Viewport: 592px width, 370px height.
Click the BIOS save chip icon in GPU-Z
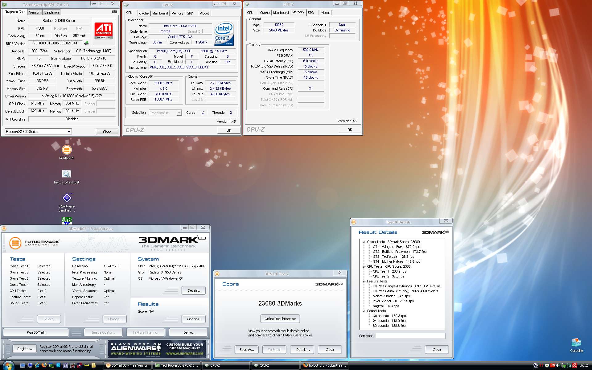pos(86,43)
